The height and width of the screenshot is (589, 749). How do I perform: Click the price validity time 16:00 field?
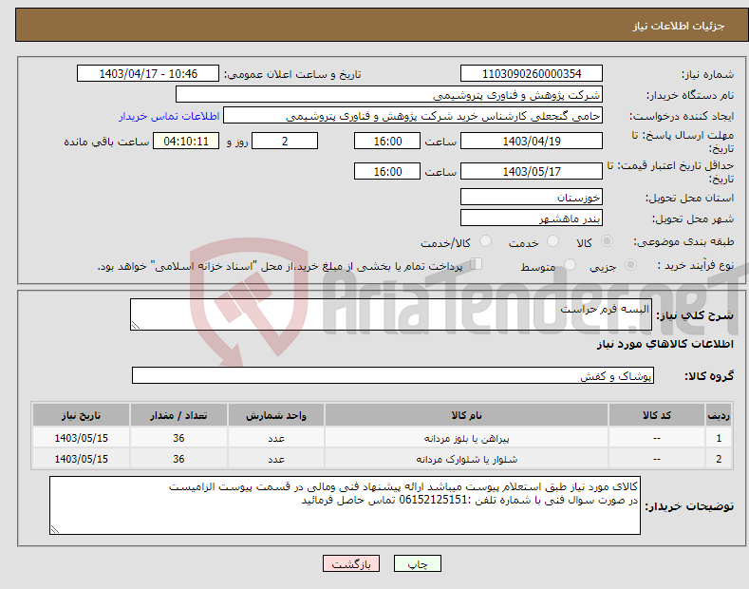(387, 171)
